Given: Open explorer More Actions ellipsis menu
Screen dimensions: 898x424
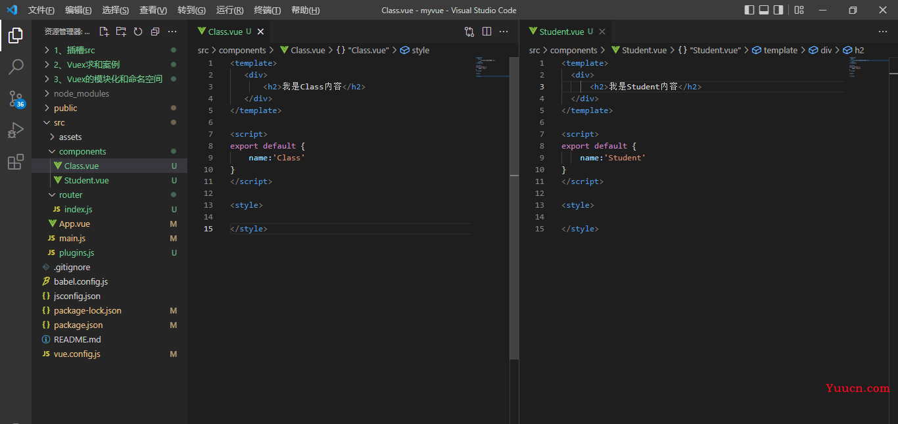Looking at the screenshot, I should pyautogui.click(x=172, y=32).
